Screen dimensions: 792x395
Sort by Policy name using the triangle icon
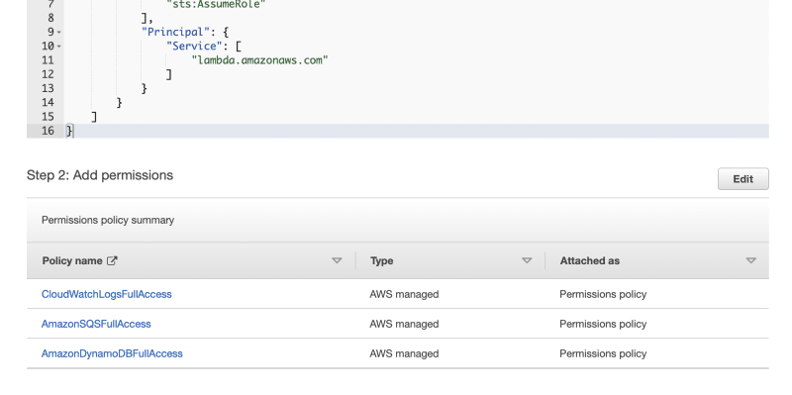[337, 260]
